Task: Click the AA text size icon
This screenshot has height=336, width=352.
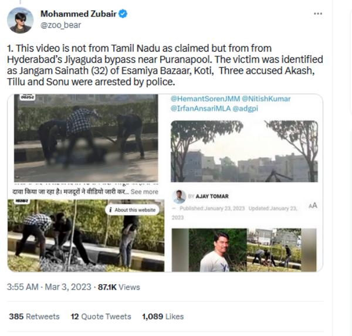Action: click(x=313, y=205)
